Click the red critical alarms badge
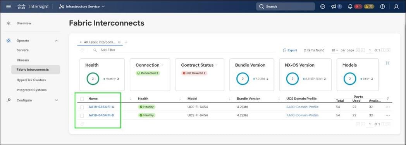This screenshot has width=406, height=145. point(358,7)
